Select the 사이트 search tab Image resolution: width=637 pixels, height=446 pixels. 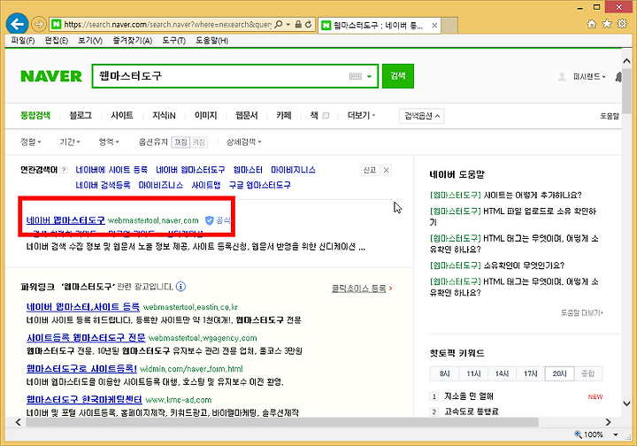122,115
